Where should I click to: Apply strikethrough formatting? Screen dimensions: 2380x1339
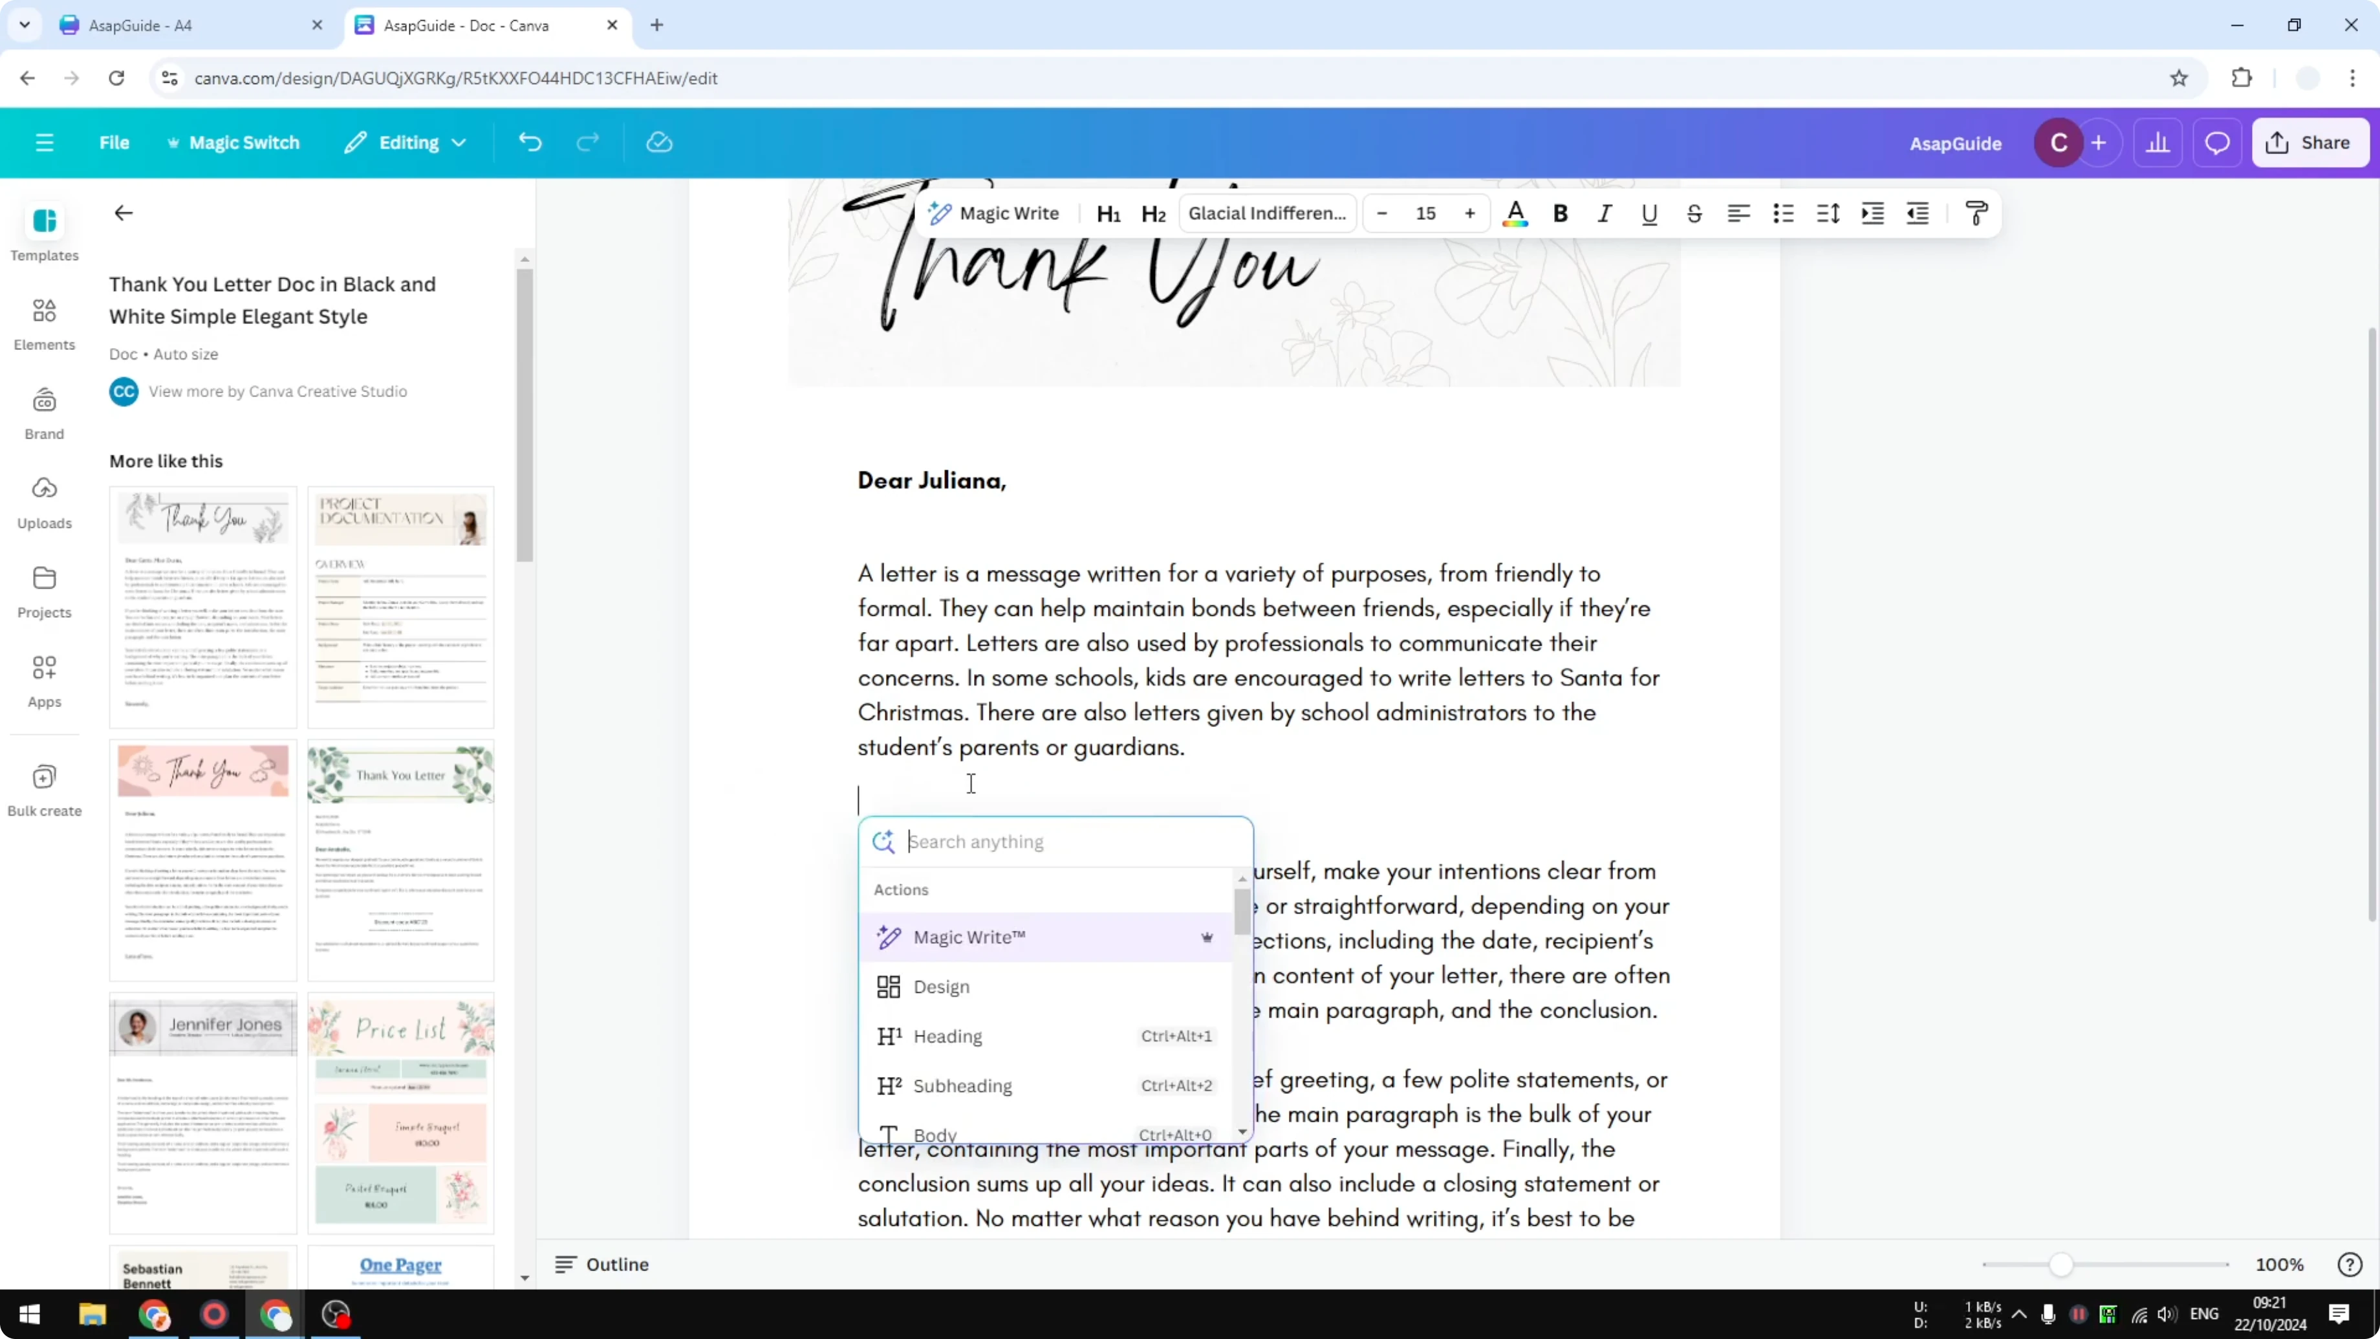1694,213
